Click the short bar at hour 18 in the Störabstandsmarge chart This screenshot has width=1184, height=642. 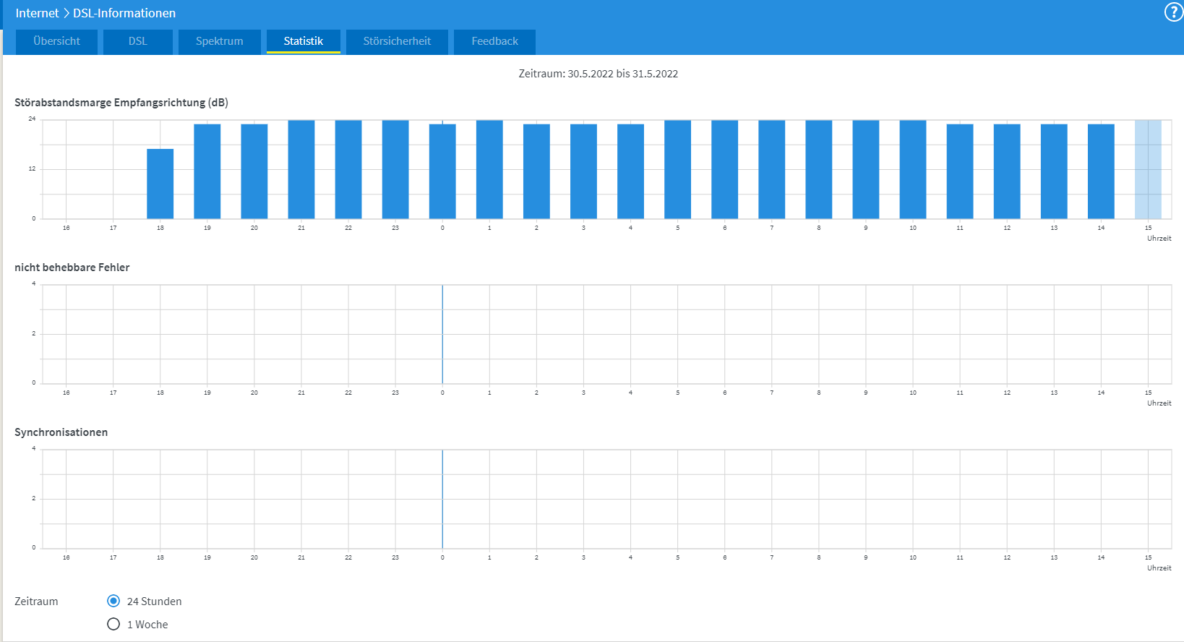(160, 184)
